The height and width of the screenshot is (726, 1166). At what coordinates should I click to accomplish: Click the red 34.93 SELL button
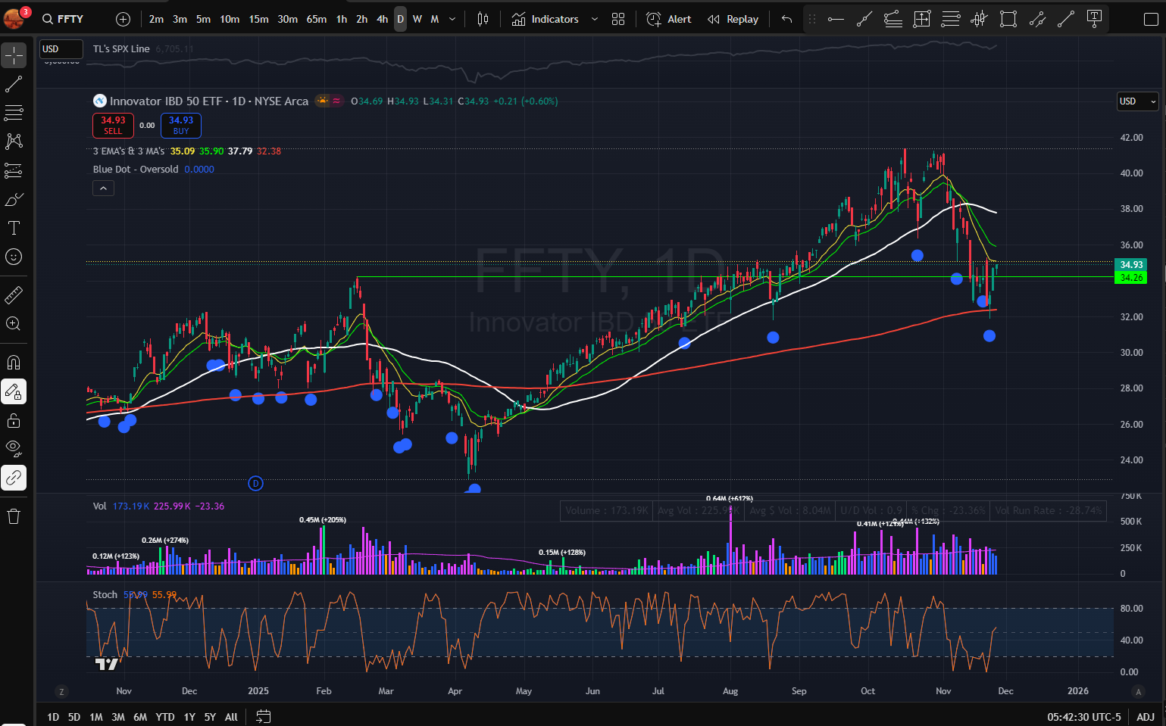113,125
